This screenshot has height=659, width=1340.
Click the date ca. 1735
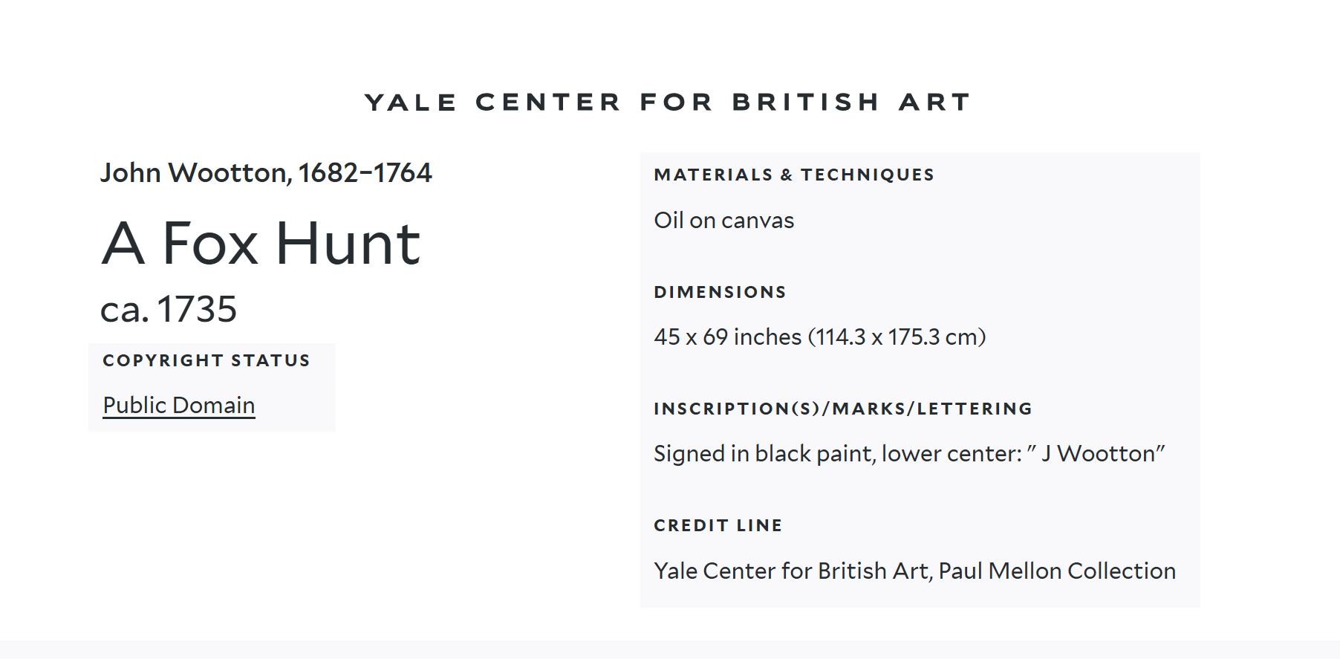click(169, 309)
